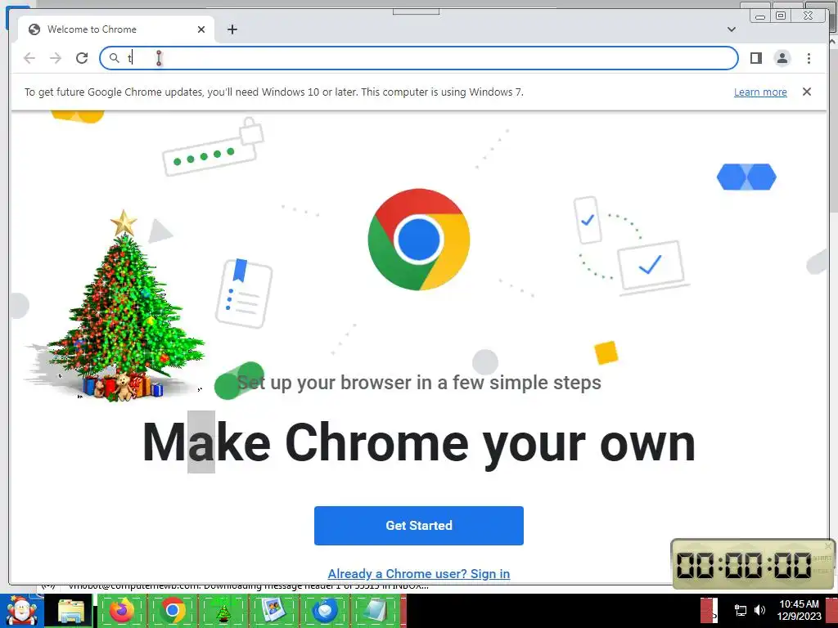Open the photo viewer taskbar icon
The image size is (838, 628).
point(273,611)
